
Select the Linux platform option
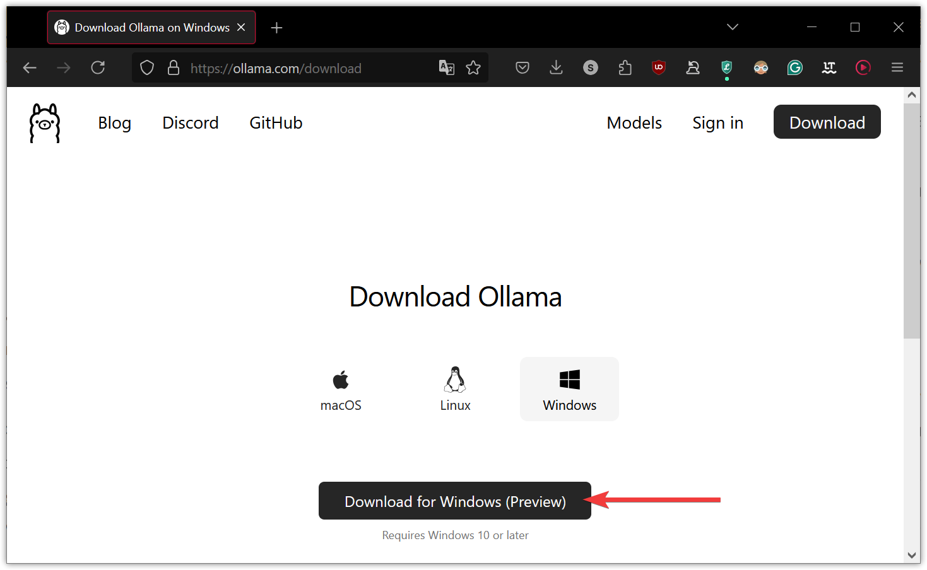pos(455,388)
